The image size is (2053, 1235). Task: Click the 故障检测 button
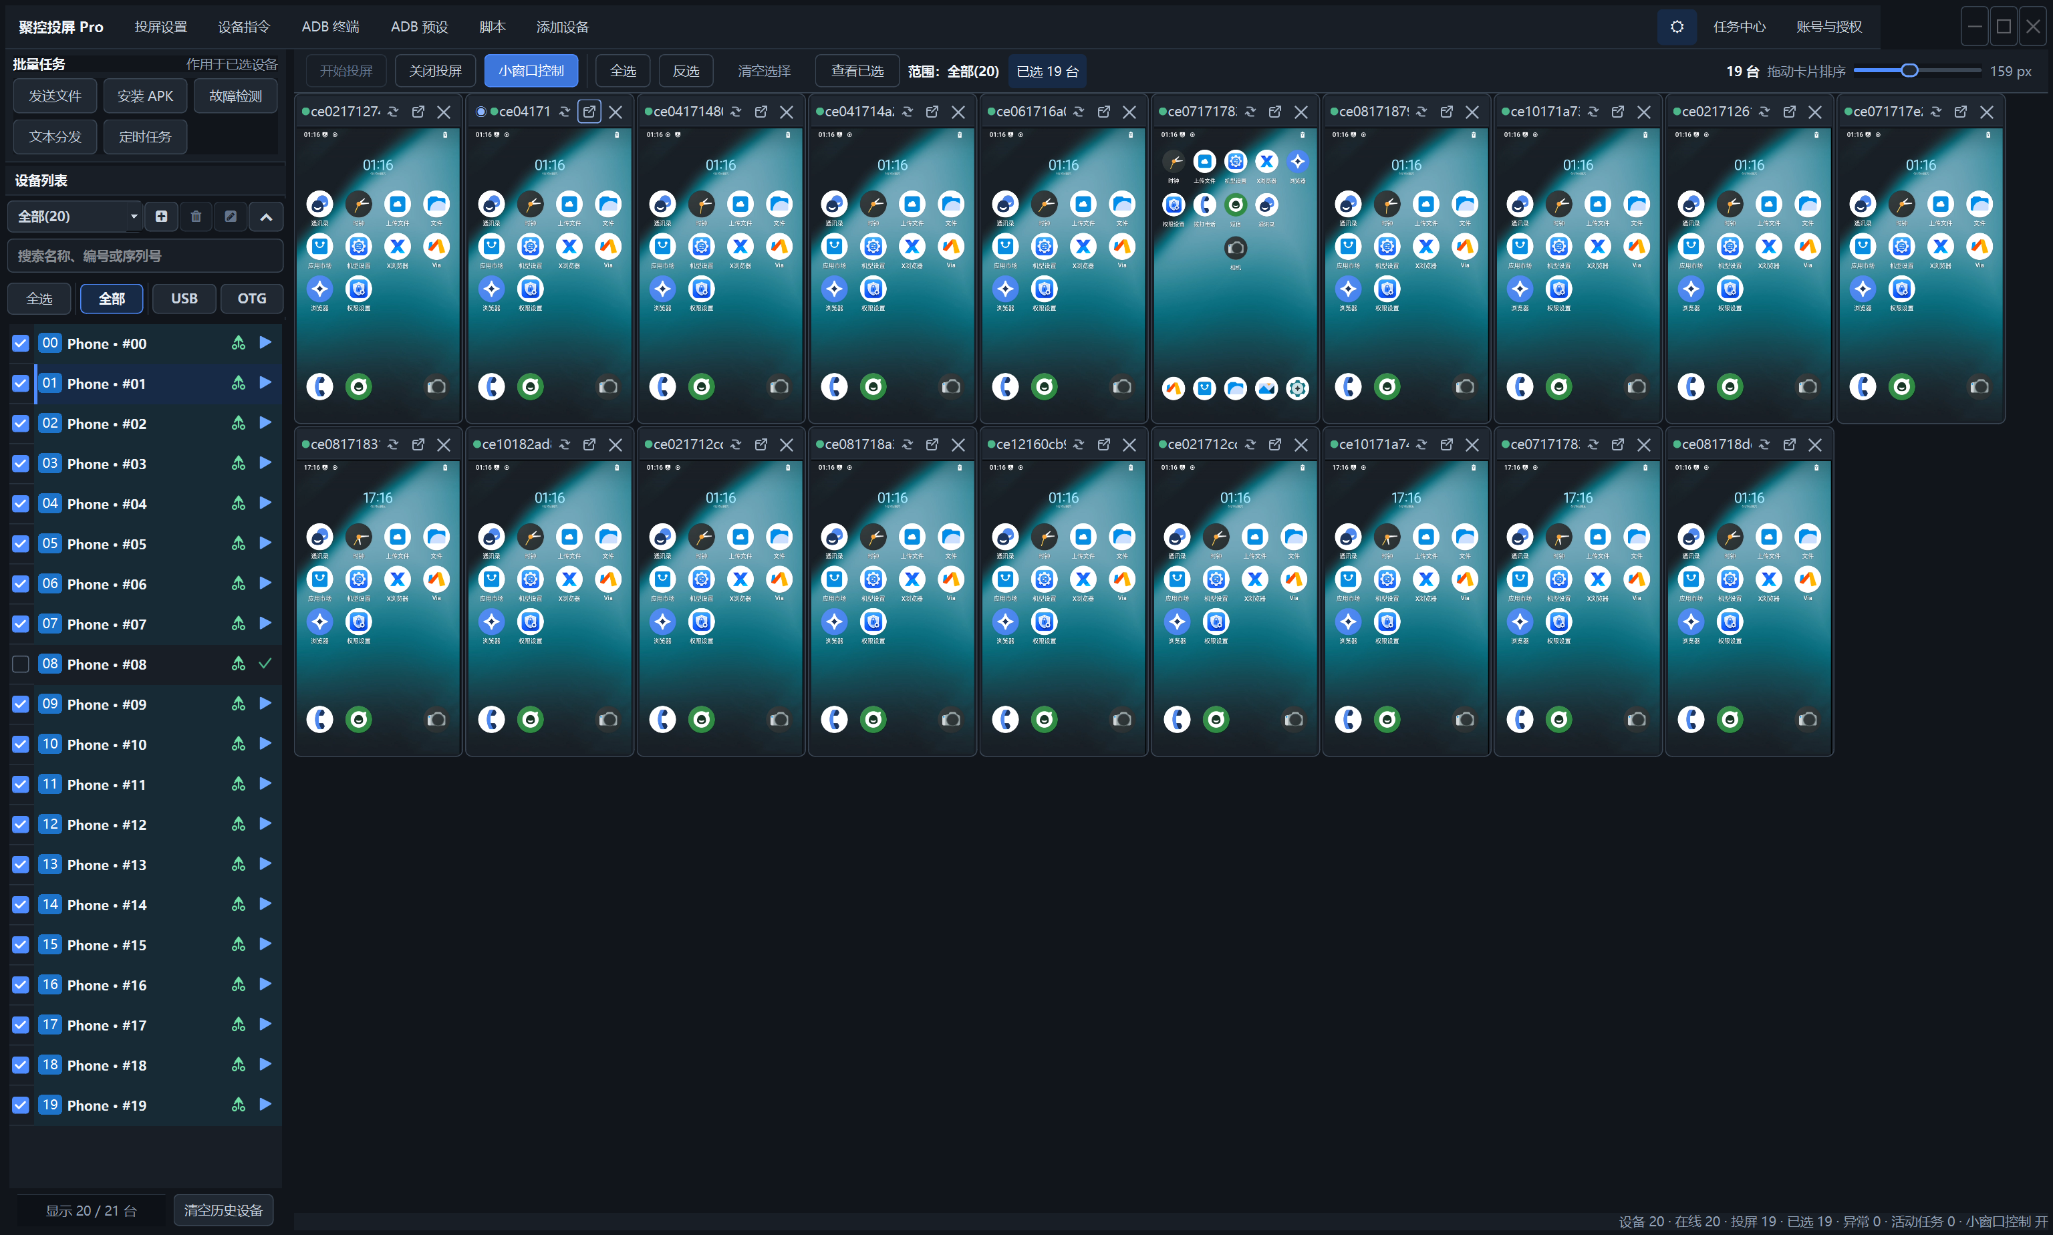tap(235, 96)
